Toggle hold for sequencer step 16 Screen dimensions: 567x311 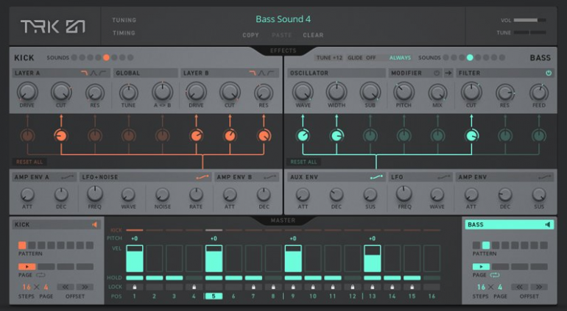[432, 278]
